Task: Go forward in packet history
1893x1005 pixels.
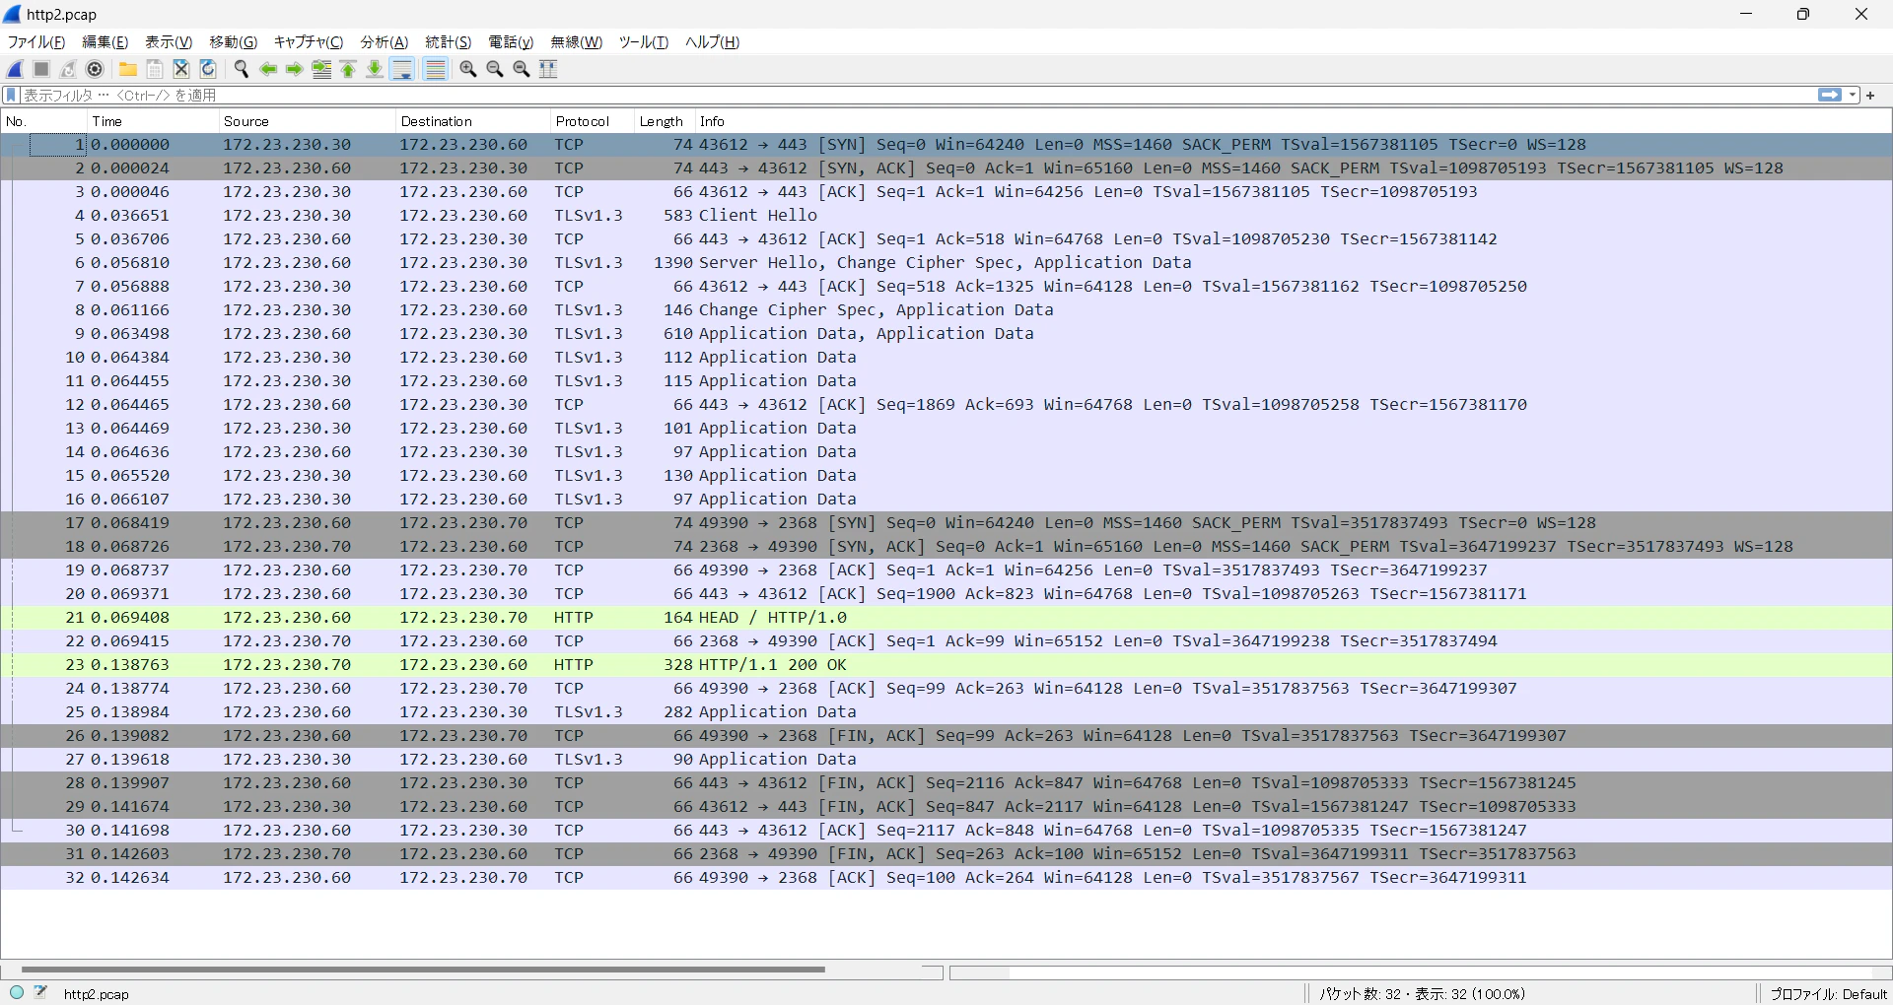Action: [294, 69]
